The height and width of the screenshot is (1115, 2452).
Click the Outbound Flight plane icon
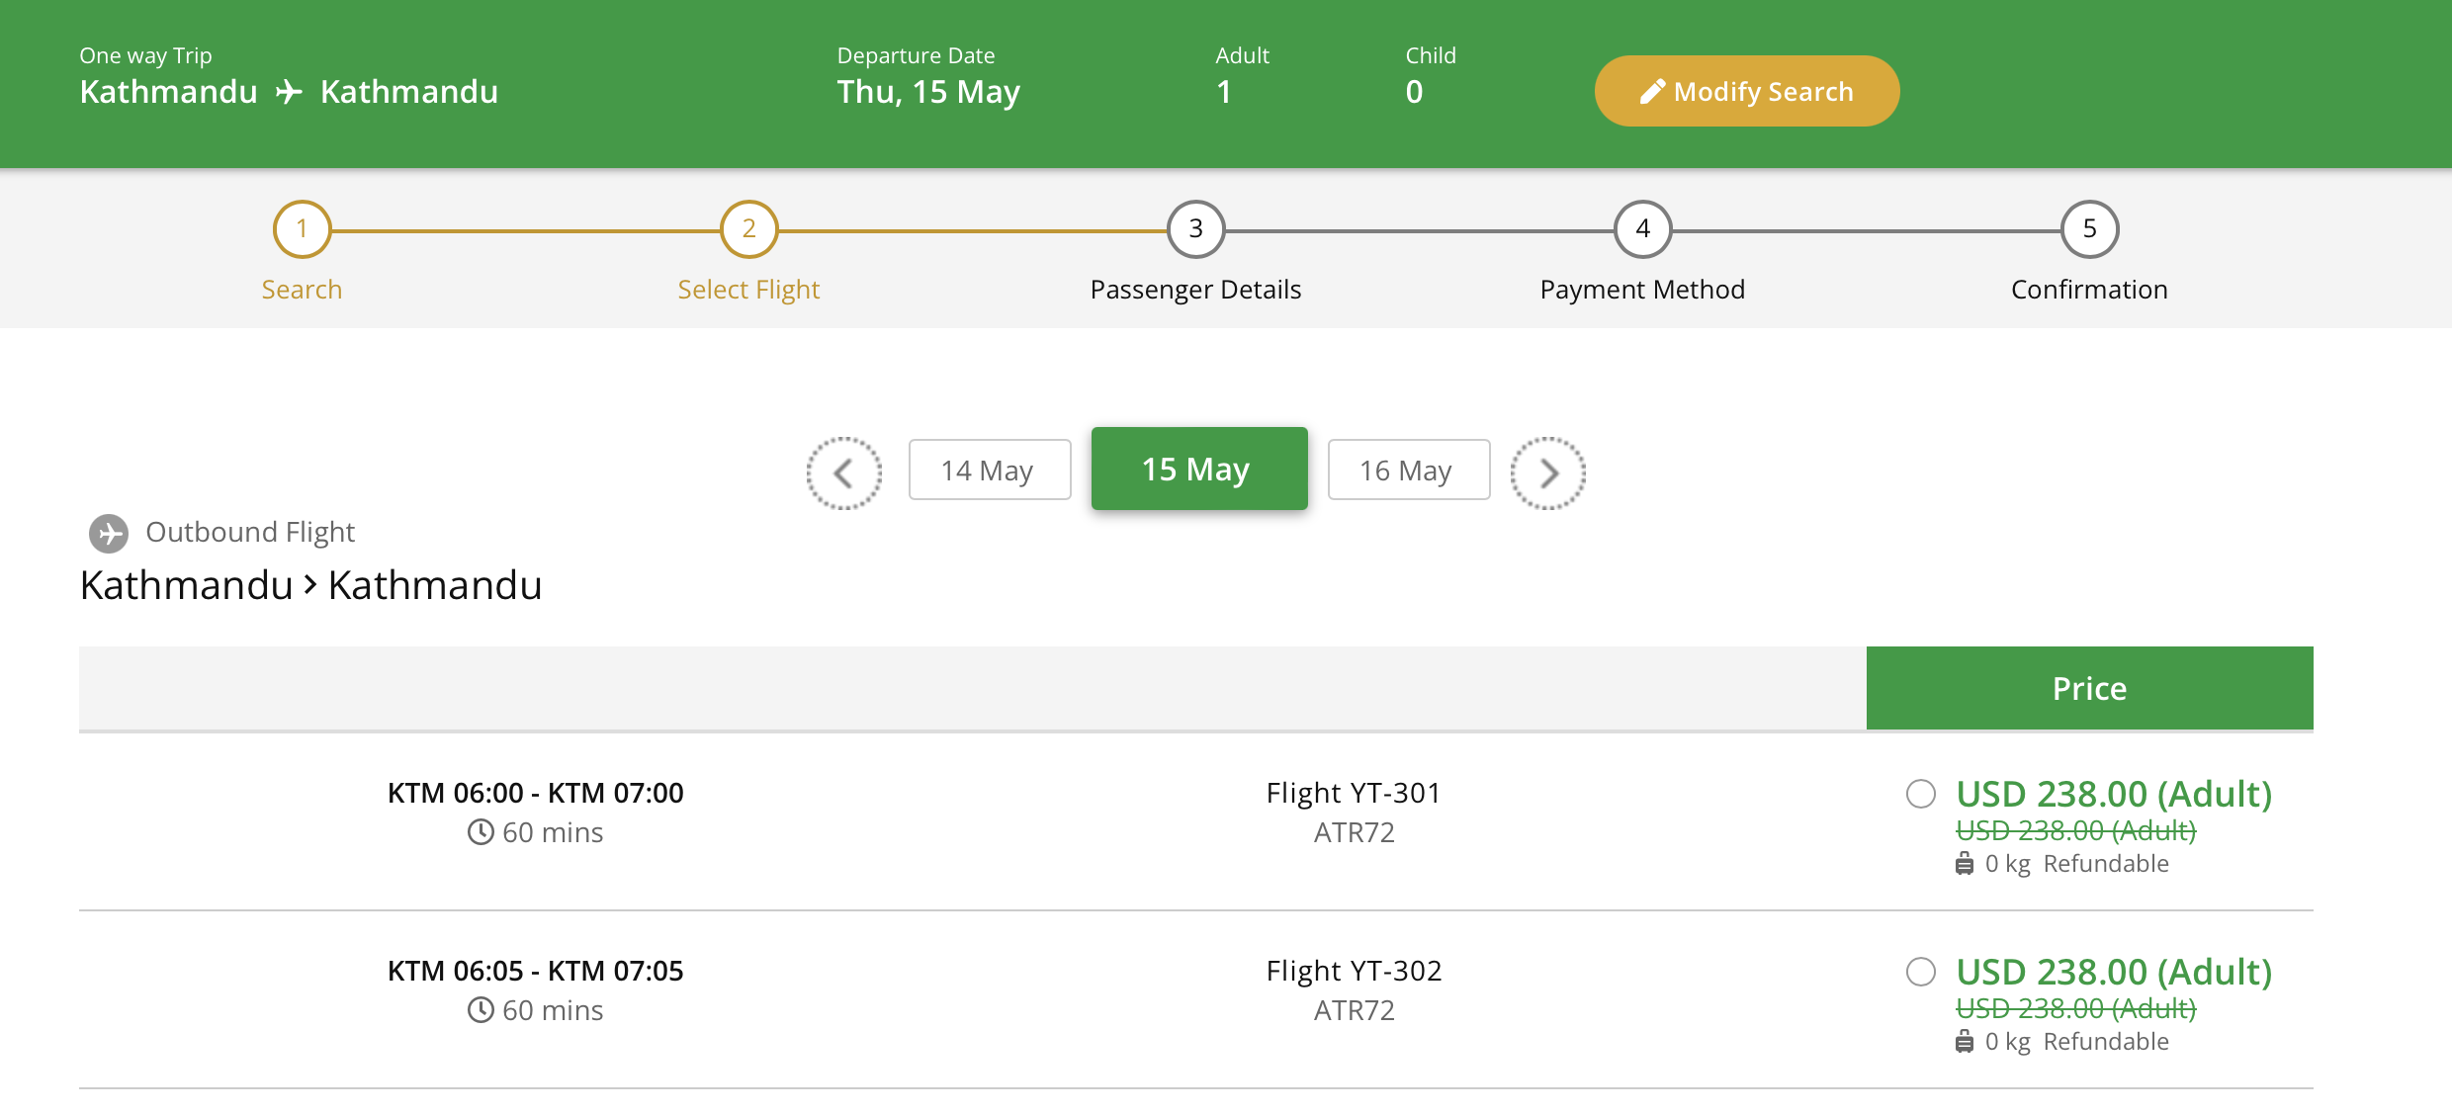click(x=109, y=534)
